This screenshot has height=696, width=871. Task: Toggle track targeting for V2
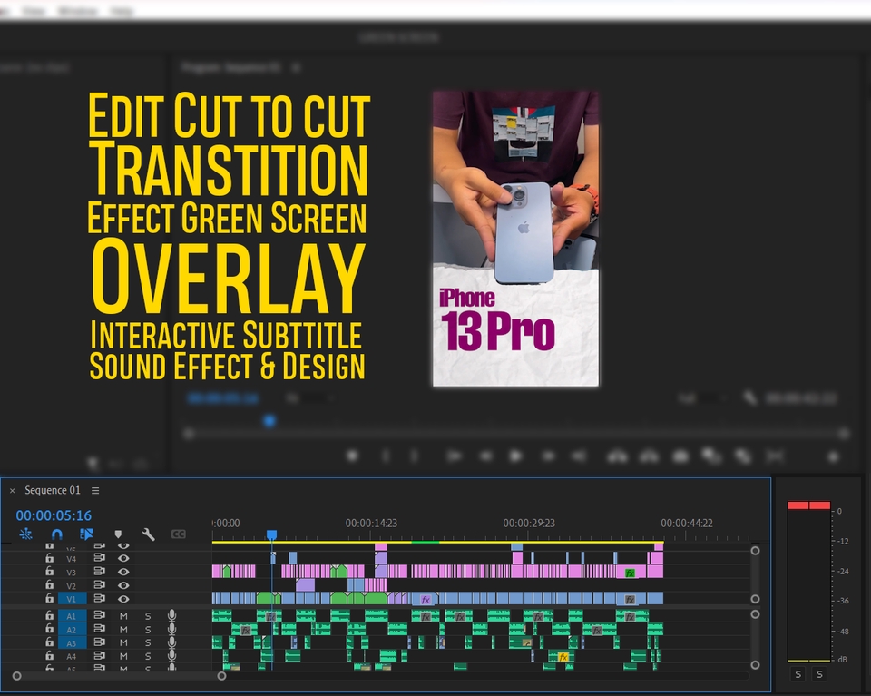[72, 585]
